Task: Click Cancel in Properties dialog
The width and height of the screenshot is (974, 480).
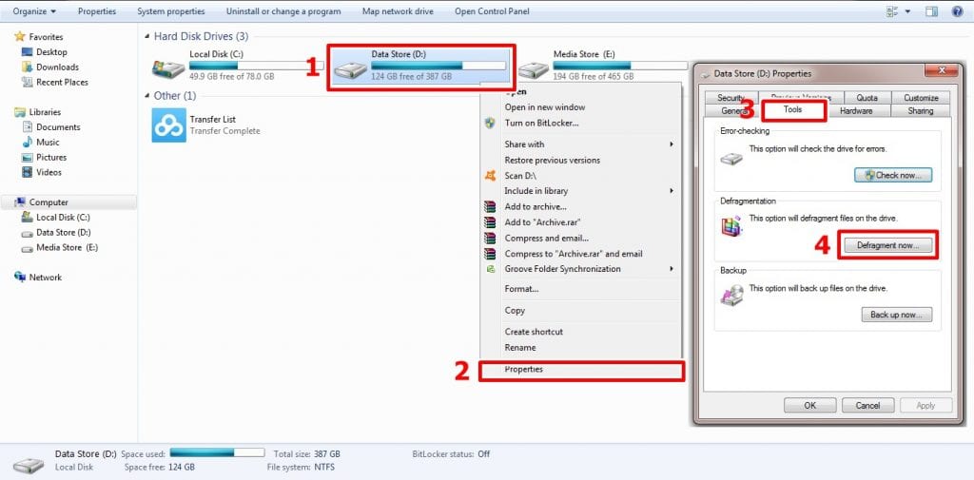Action: pos(867,406)
